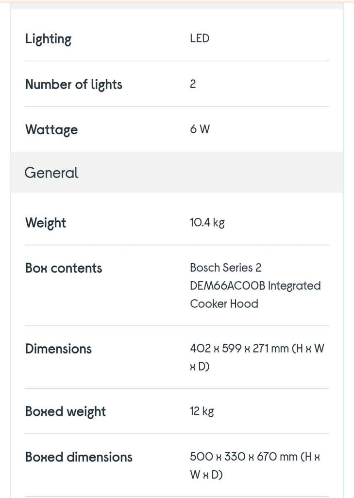Screen dimensions: 354x498
Task: Click the DEM66AC00B Integrated model text
Action: coord(255,286)
